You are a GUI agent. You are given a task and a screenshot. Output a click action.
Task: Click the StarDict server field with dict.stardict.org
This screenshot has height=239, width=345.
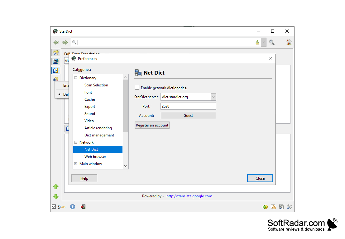pyautogui.click(x=186, y=97)
